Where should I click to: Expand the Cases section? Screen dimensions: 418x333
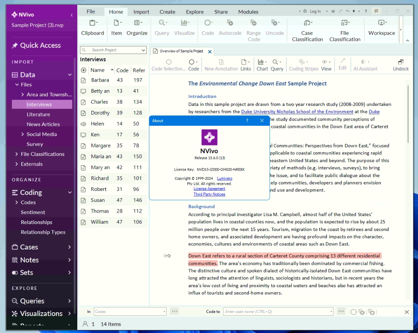point(69,247)
